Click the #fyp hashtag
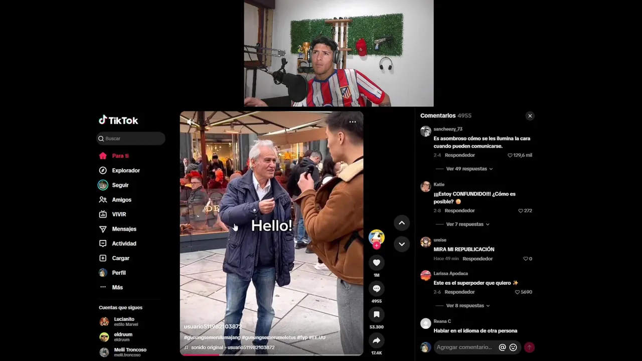 302,337
